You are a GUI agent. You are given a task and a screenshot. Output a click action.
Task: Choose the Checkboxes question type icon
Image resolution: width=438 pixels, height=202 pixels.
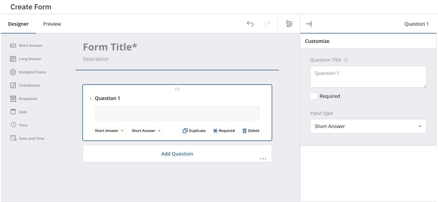point(13,85)
